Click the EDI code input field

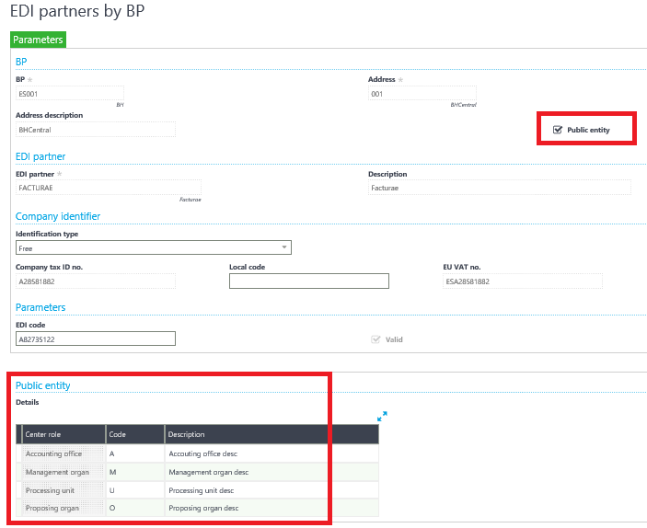95,339
